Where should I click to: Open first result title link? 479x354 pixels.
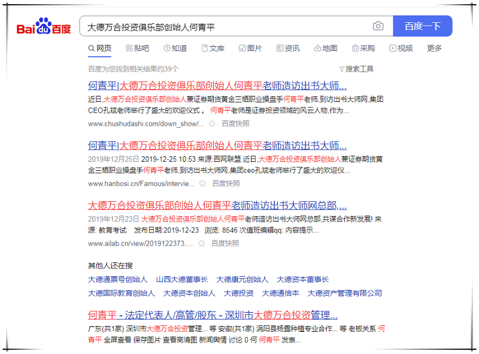[217, 85]
